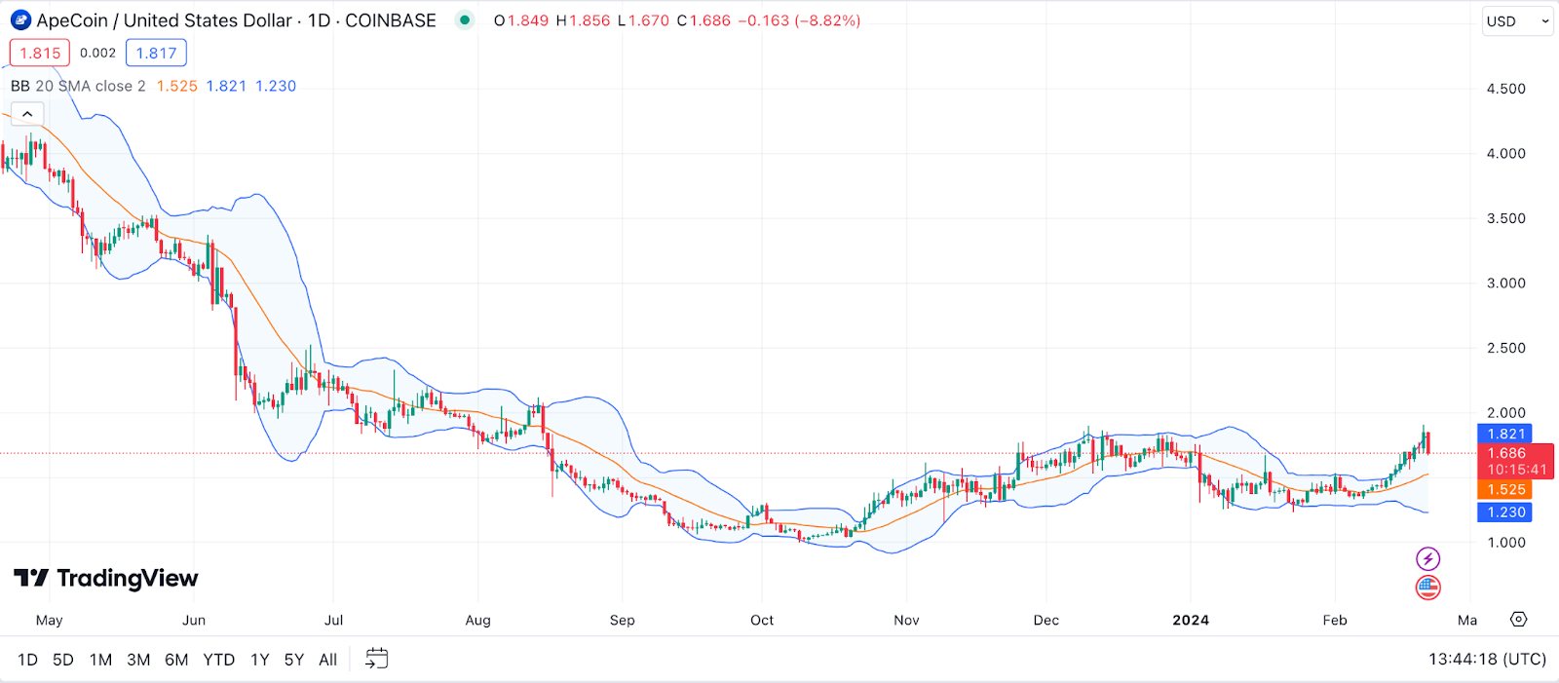
Task: Click the 0.002 spread value
Action: click(x=97, y=54)
